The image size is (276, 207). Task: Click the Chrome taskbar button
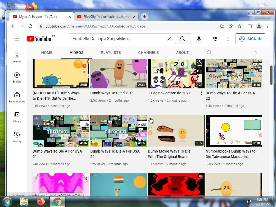(x=57, y=202)
